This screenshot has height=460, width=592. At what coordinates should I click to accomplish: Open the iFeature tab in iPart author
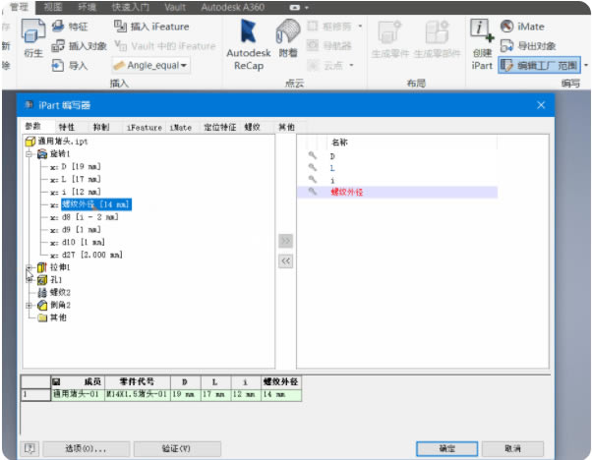145,128
